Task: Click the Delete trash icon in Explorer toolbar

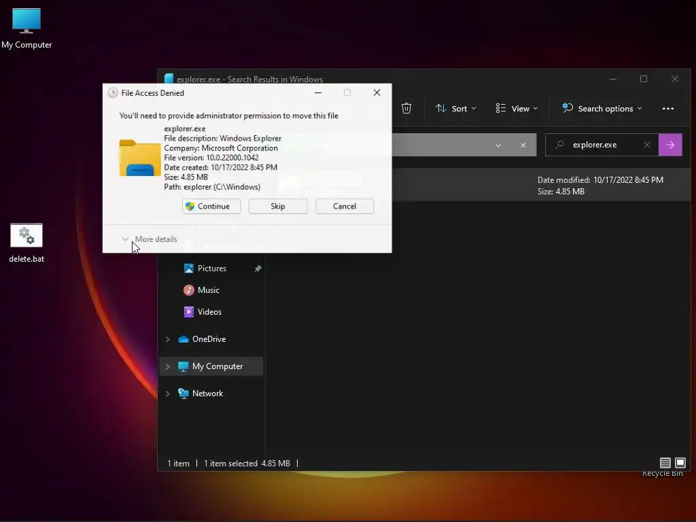Action: pos(406,108)
